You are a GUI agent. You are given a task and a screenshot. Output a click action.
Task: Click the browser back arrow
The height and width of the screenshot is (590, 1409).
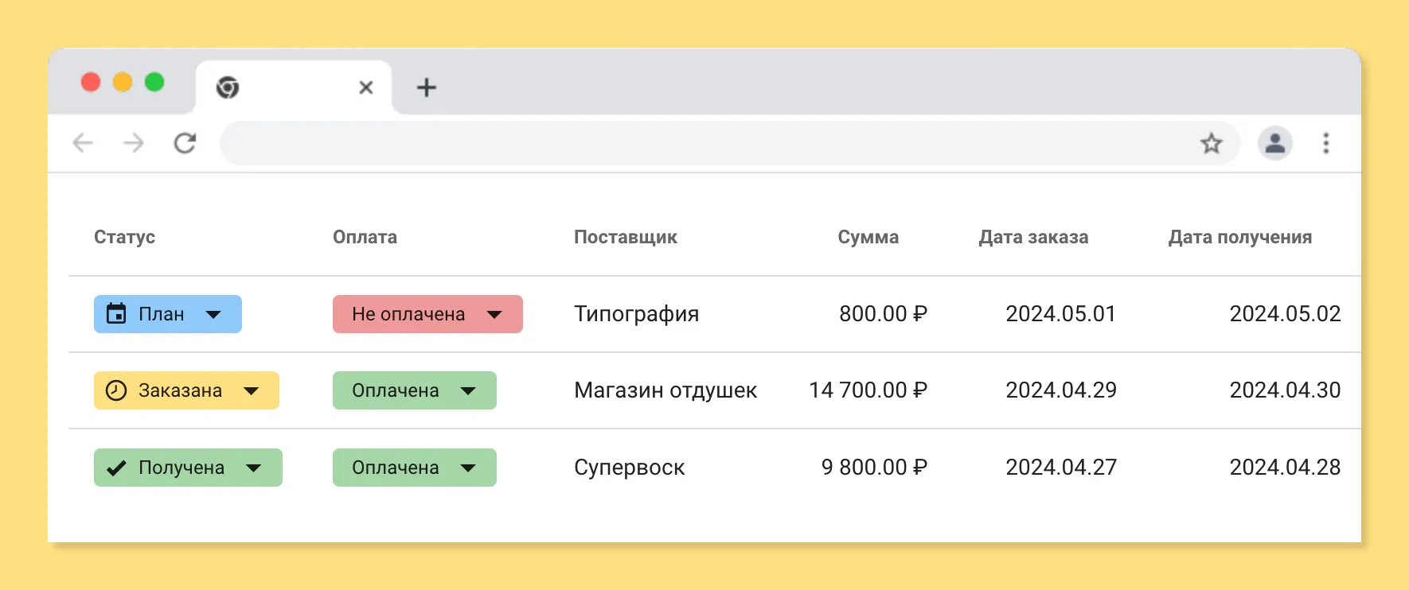83,143
